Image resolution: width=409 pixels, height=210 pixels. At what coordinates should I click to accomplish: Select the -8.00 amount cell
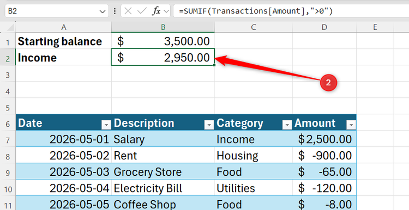click(324, 203)
